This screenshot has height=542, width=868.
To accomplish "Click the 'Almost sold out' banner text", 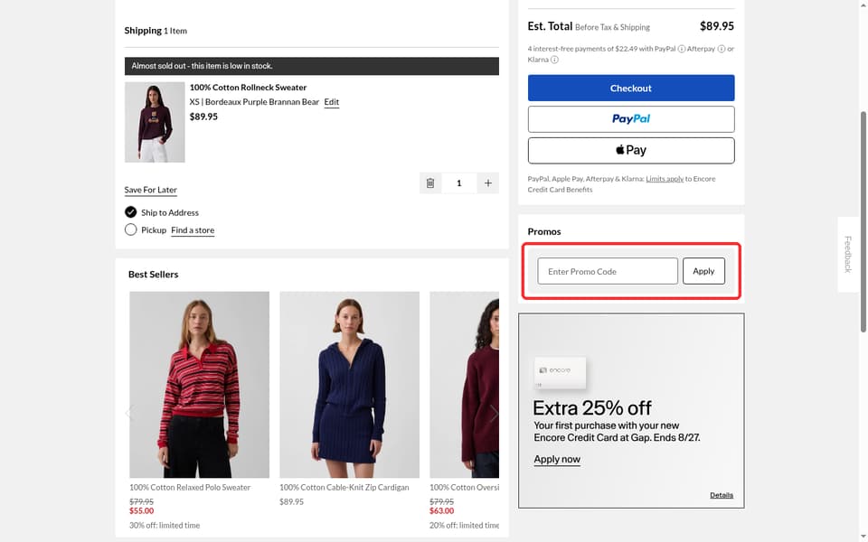I will (202, 66).
